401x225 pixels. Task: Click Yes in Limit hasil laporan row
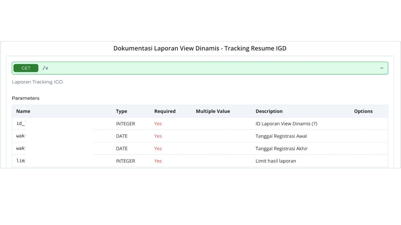point(158,161)
